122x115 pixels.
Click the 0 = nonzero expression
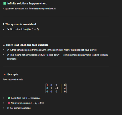tap(33, 98)
